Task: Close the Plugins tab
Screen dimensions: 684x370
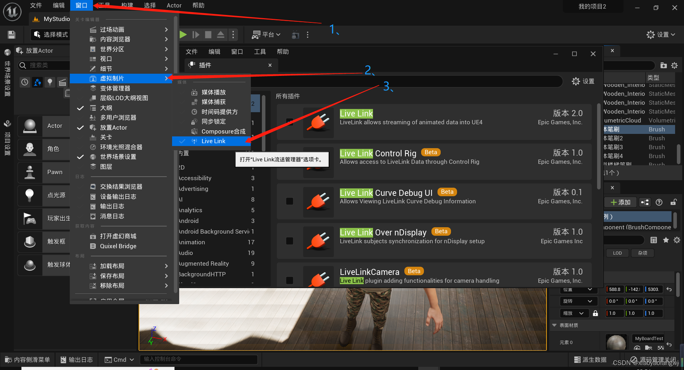Action: tap(270, 65)
